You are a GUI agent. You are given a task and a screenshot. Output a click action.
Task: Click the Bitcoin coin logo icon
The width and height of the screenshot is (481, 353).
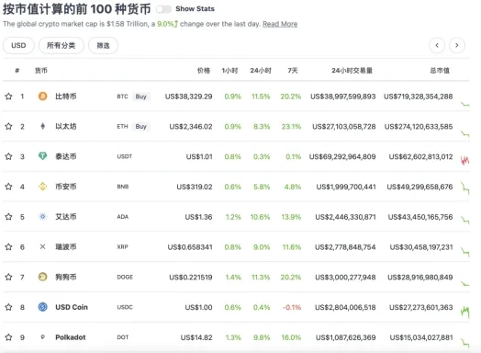point(42,97)
